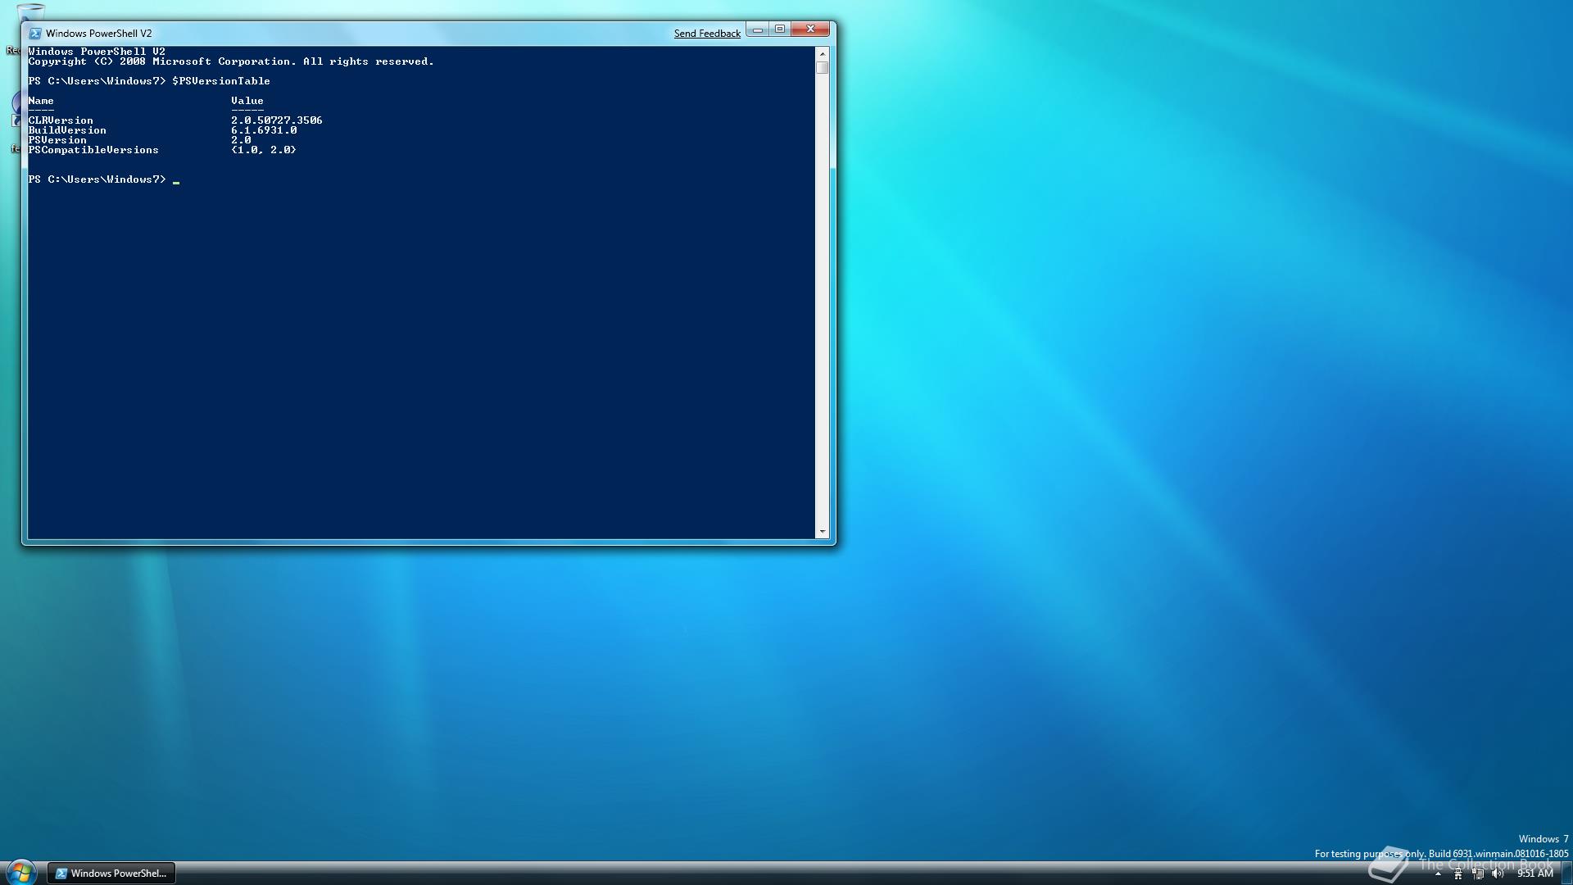Click the console scrollbar thumb
The image size is (1573, 885).
click(823, 68)
